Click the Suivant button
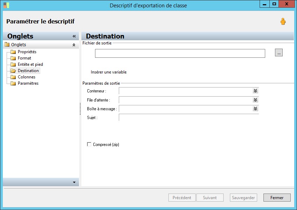The image size is (297, 210). click(x=210, y=198)
